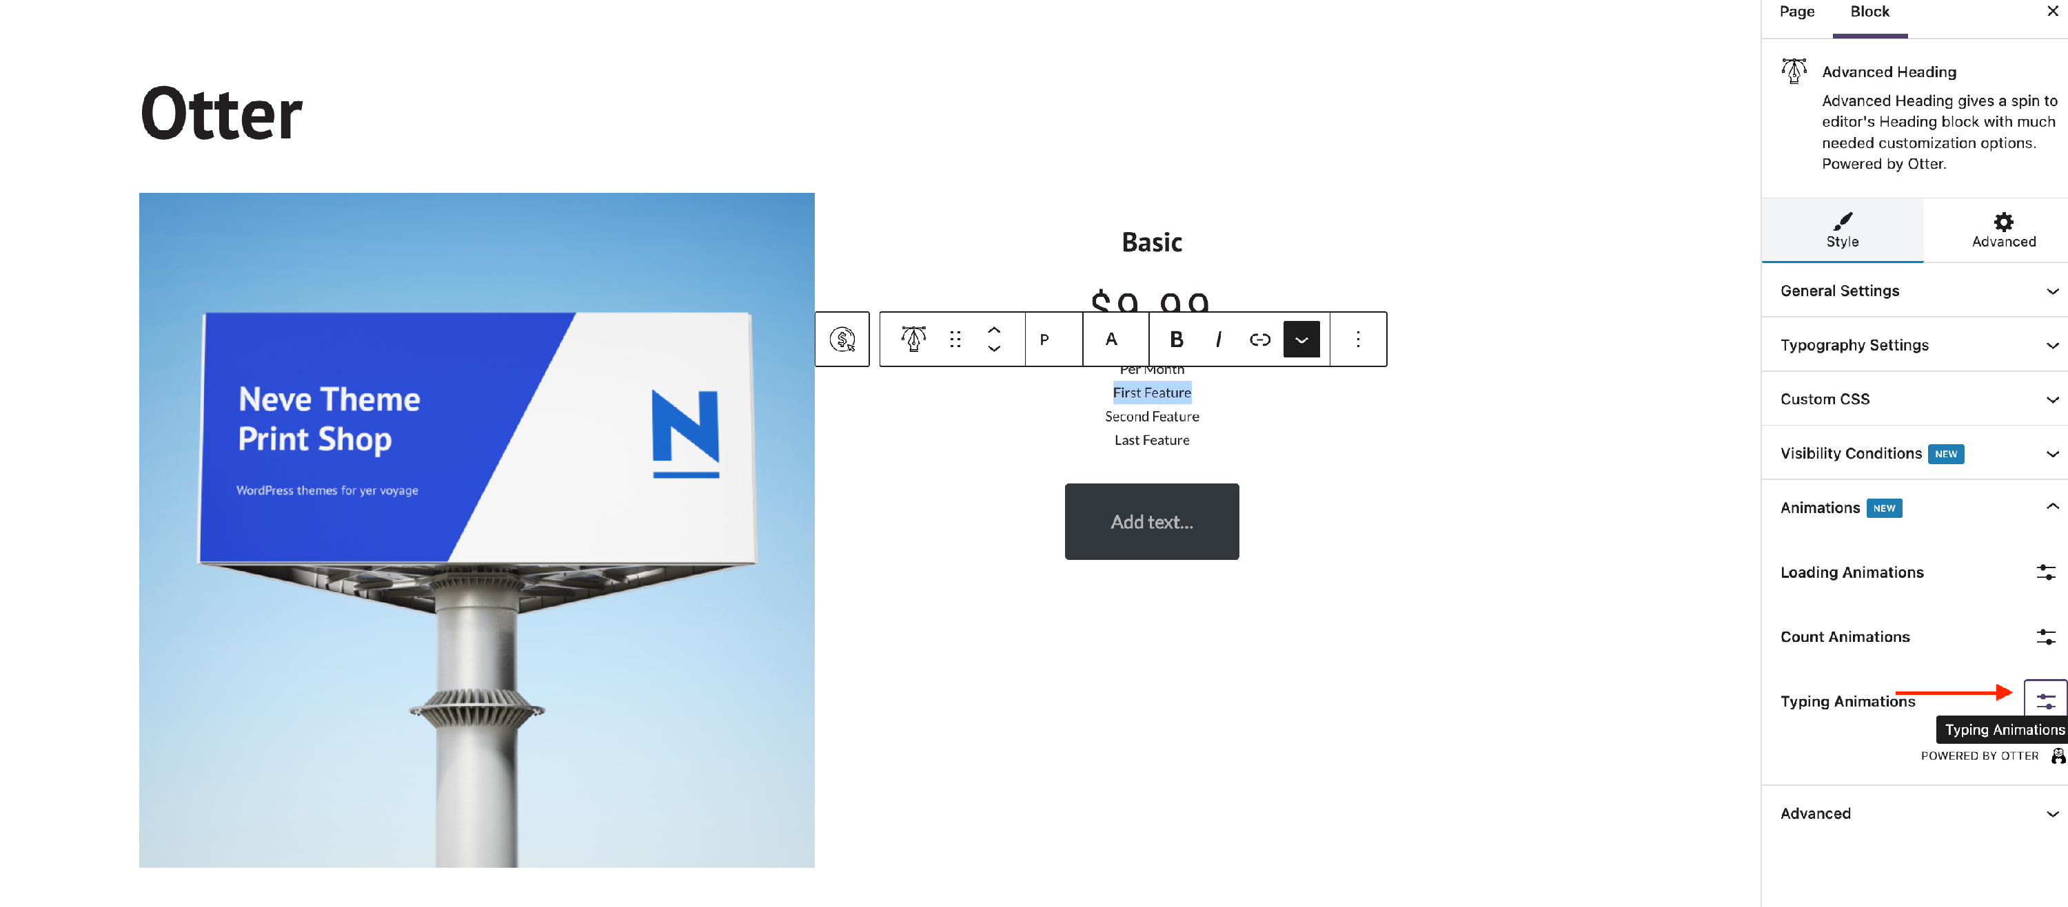The height and width of the screenshot is (907, 2068).
Task: Toggle Loading Animations settings
Action: point(2045,572)
